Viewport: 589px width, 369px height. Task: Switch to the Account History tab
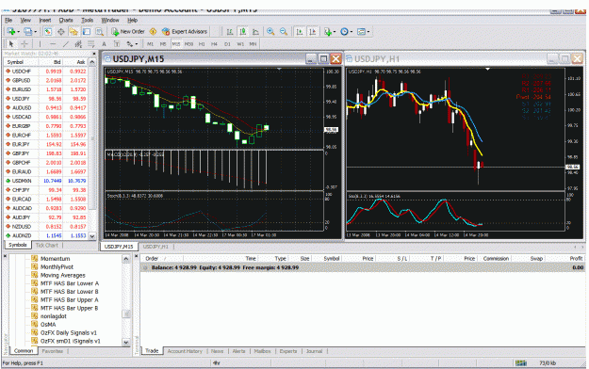tap(185, 351)
